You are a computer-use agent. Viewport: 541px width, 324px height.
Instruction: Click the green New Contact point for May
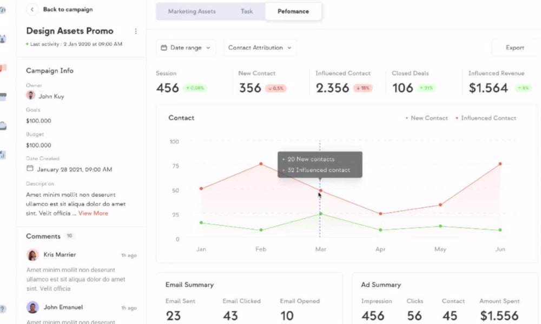440,226
